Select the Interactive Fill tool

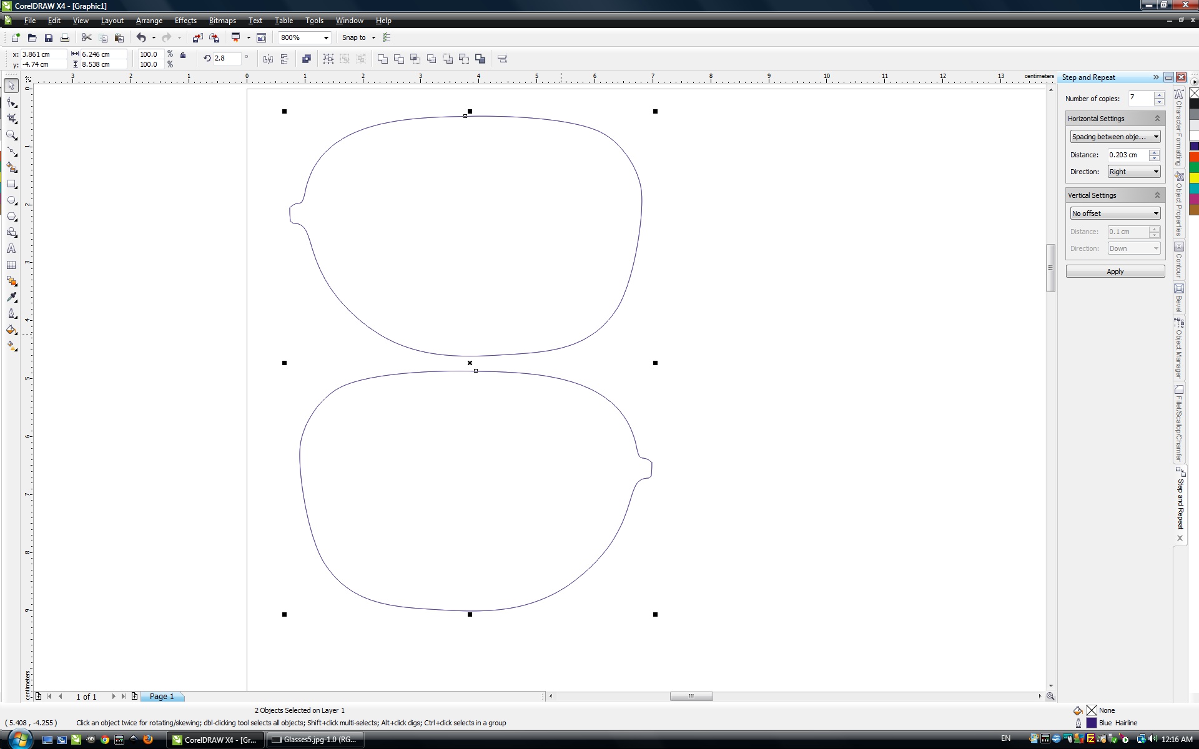[x=11, y=346]
